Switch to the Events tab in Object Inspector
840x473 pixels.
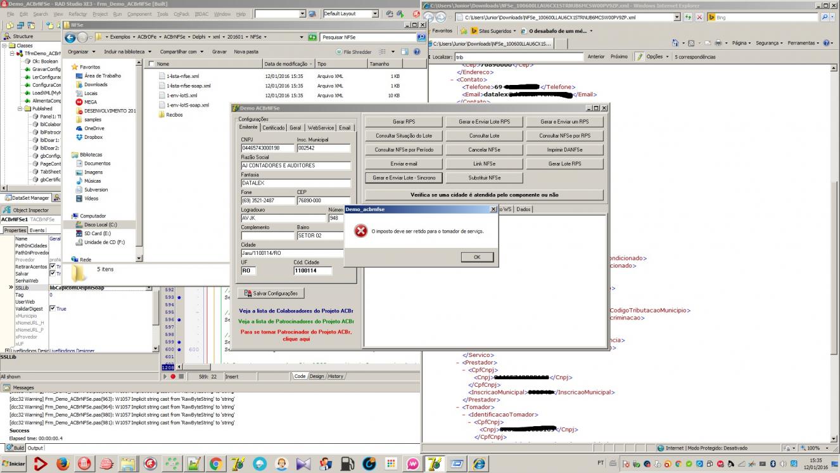[37, 230]
